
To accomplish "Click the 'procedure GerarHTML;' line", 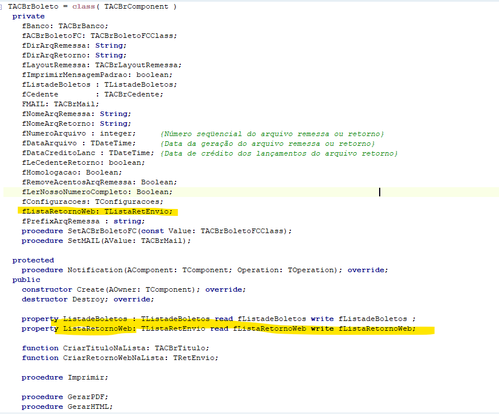I will [x=67, y=407].
